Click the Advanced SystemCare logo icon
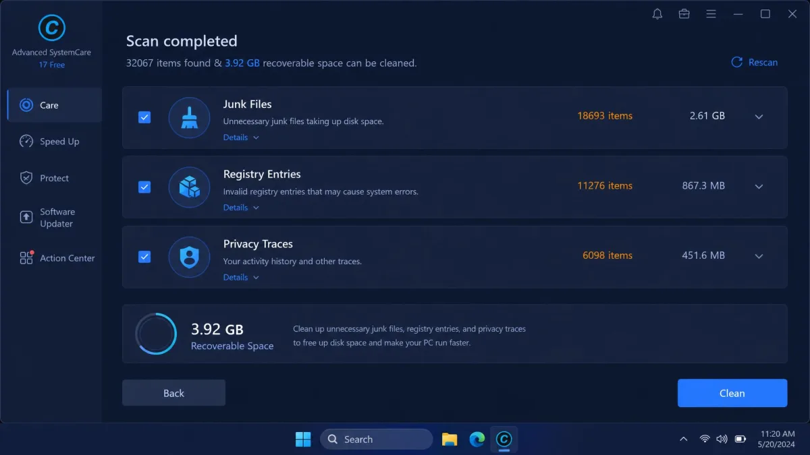 [x=52, y=28]
